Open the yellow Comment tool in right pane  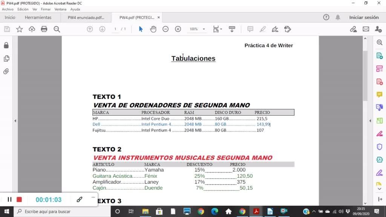380,95
